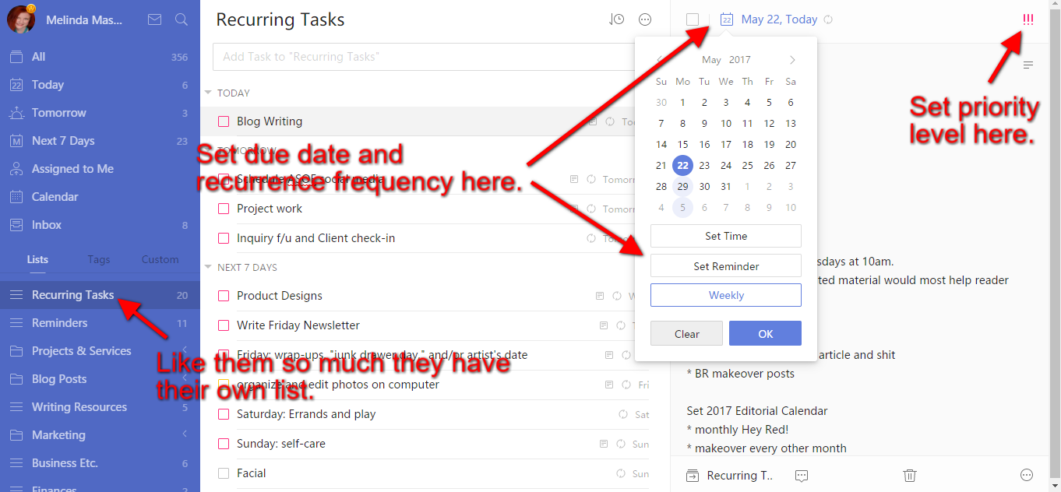Open the task list more options menu
This screenshot has width=1061, height=492.
click(x=645, y=19)
